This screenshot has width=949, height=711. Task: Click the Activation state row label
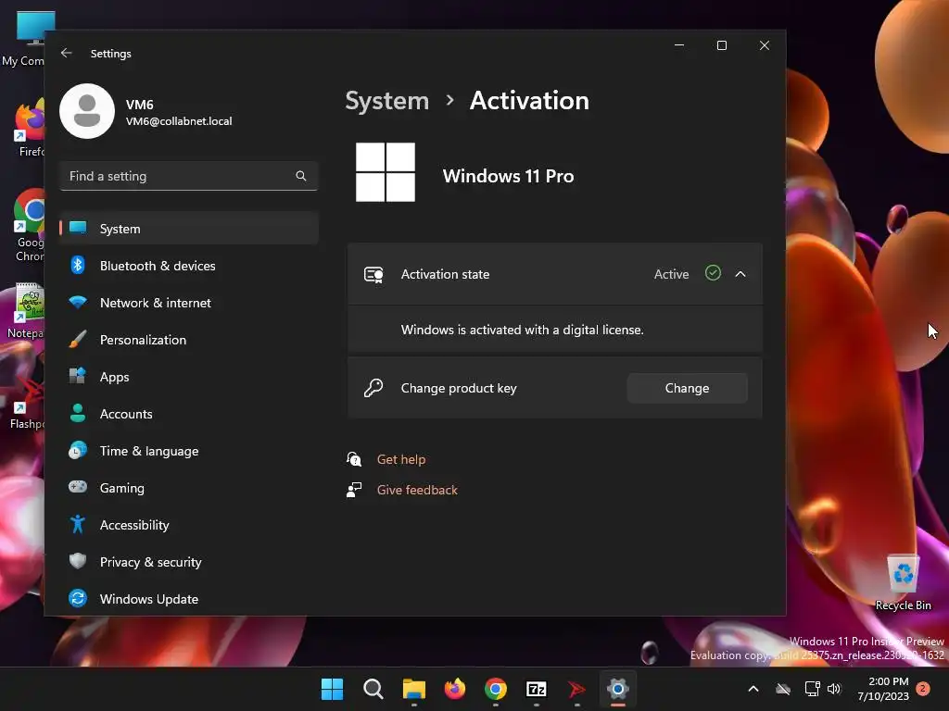click(x=445, y=274)
